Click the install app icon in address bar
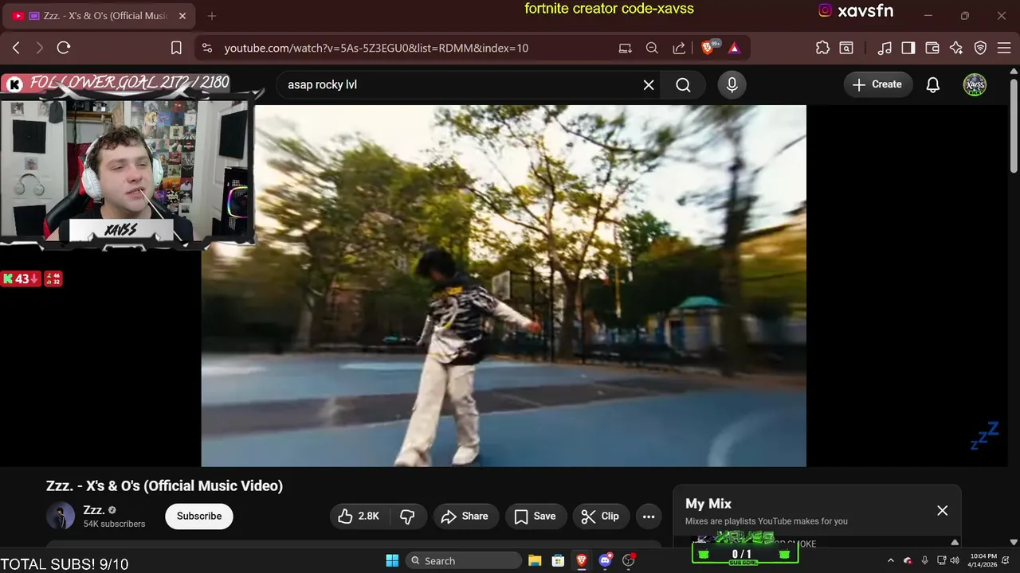Viewport: 1020px width, 573px height. click(626, 48)
